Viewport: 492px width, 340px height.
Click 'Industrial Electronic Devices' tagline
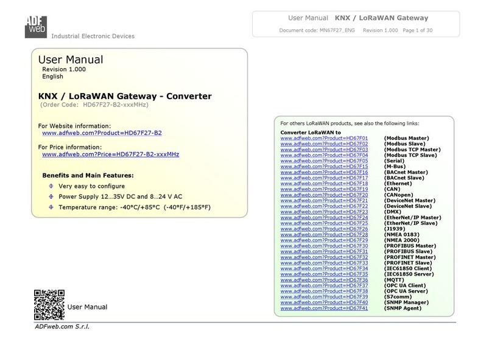click(x=93, y=36)
